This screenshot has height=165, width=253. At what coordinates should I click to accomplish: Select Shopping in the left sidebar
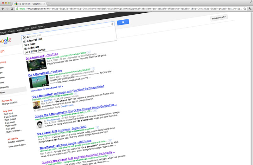click(4, 88)
